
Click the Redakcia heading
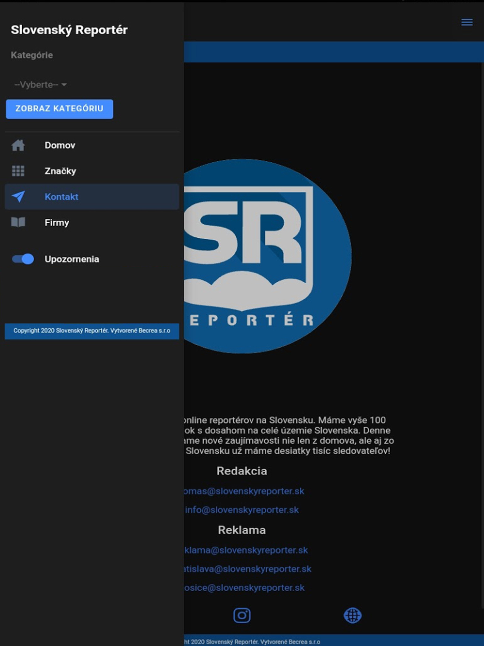(242, 471)
